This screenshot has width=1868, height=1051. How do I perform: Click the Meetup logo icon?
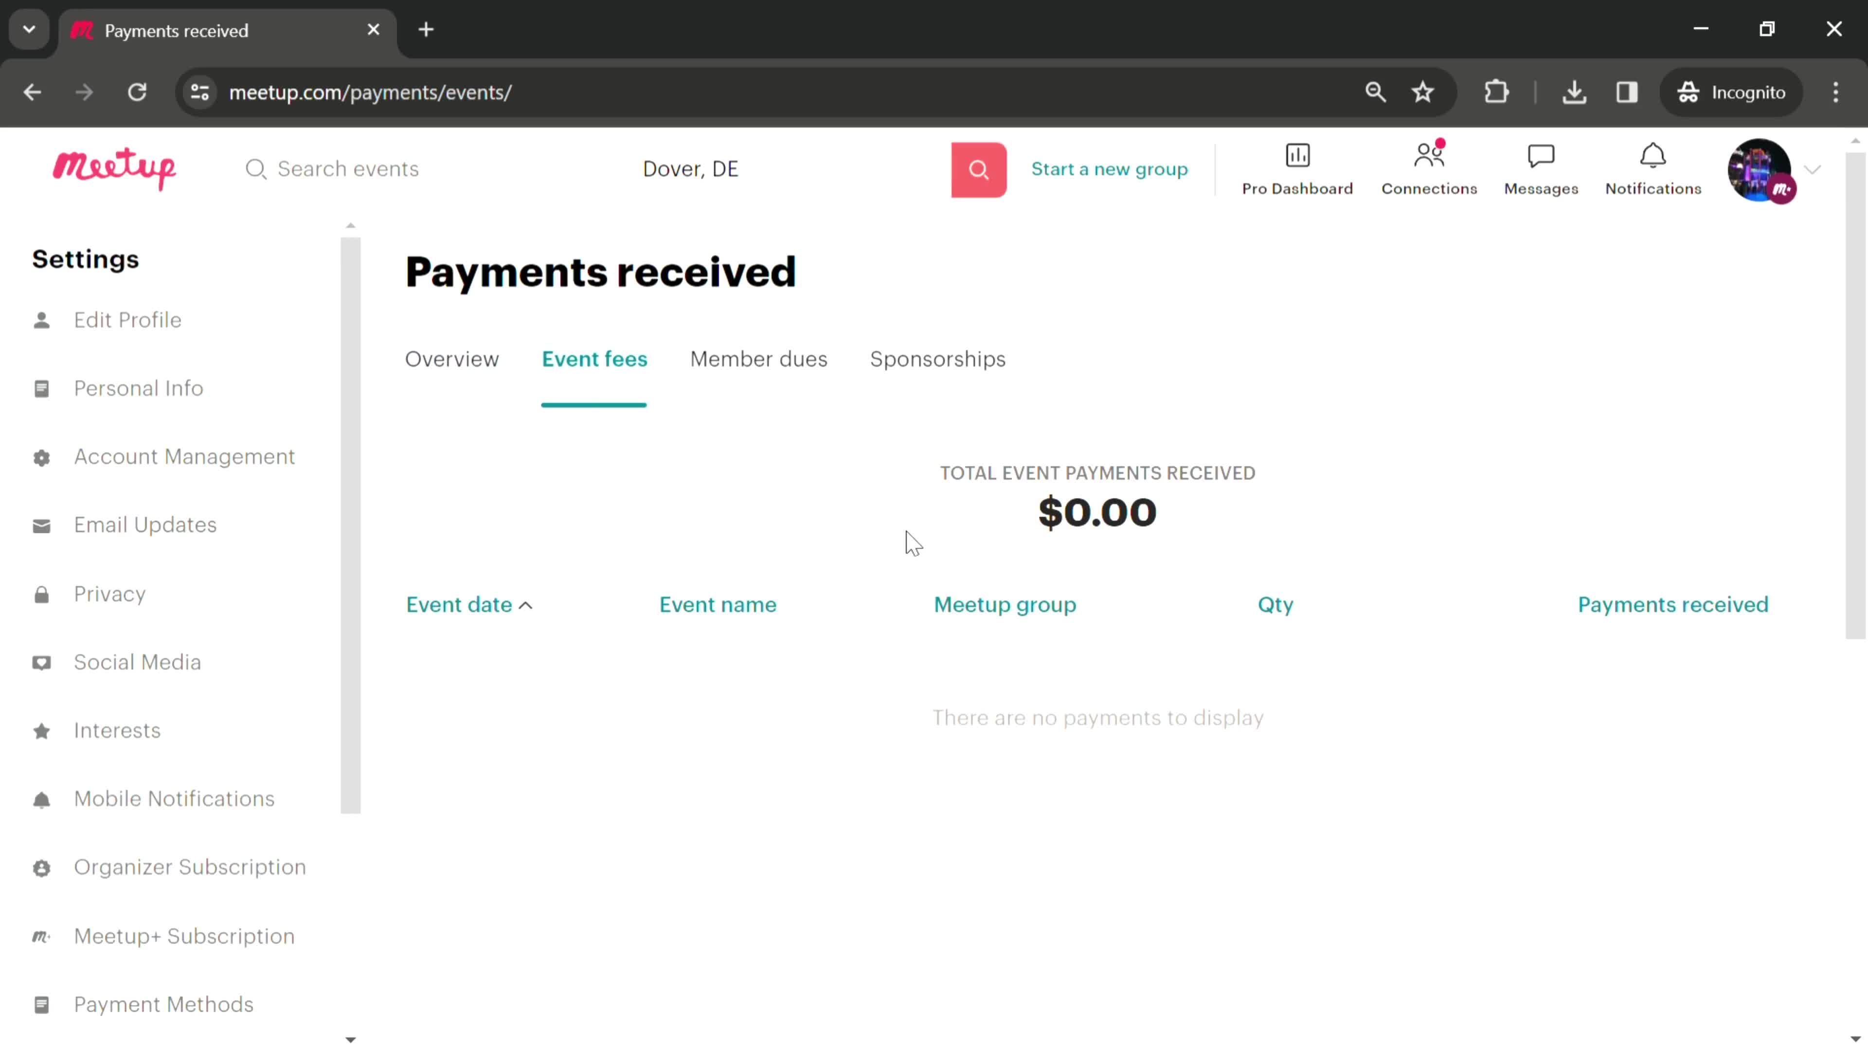[114, 168]
